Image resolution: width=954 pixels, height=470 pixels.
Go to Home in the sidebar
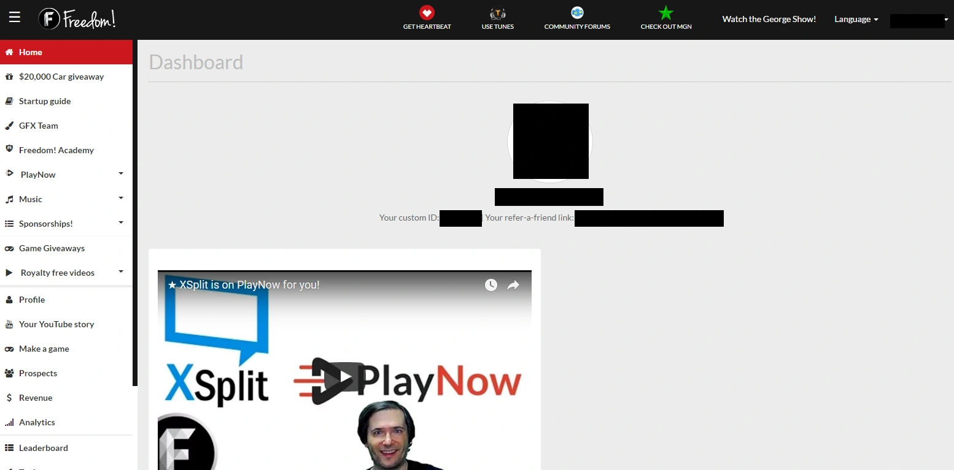pyautogui.click(x=66, y=52)
